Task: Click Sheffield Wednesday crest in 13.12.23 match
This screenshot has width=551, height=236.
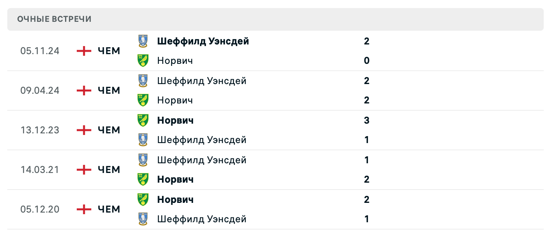Action: 143,140
